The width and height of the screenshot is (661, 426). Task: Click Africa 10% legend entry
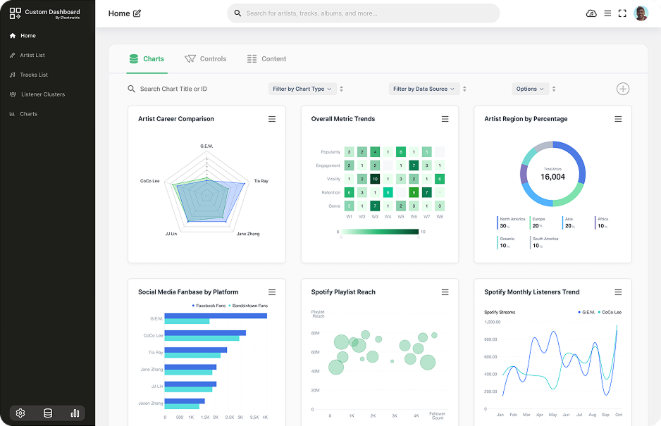point(602,223)
